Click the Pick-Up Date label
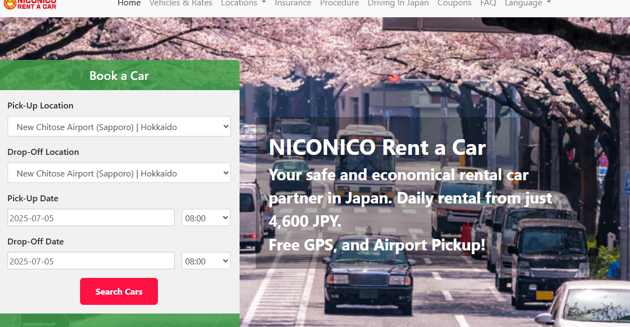Screen dimensions: 630x327 (33, 199)
